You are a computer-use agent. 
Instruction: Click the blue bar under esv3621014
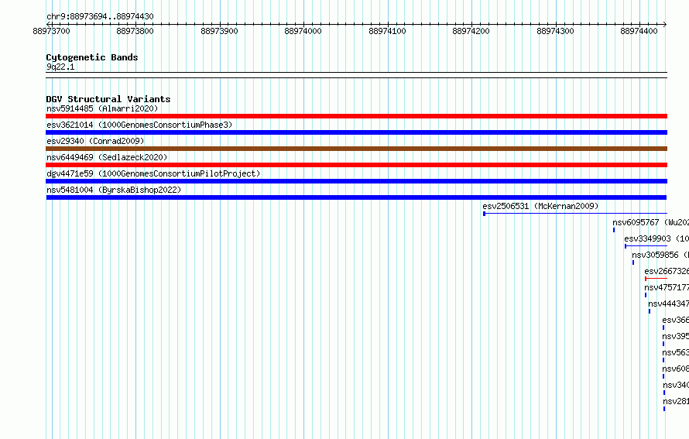[356, 132]
